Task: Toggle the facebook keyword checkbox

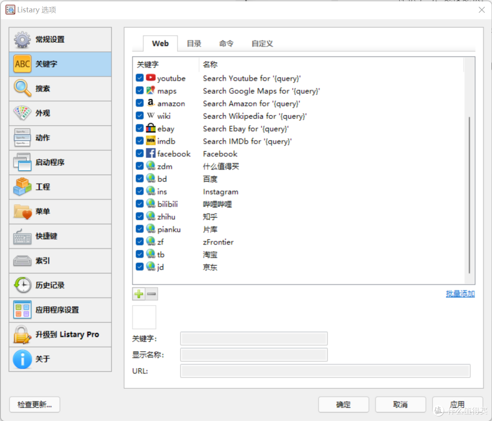Action: pyautogui.click(x=140, y=153)
